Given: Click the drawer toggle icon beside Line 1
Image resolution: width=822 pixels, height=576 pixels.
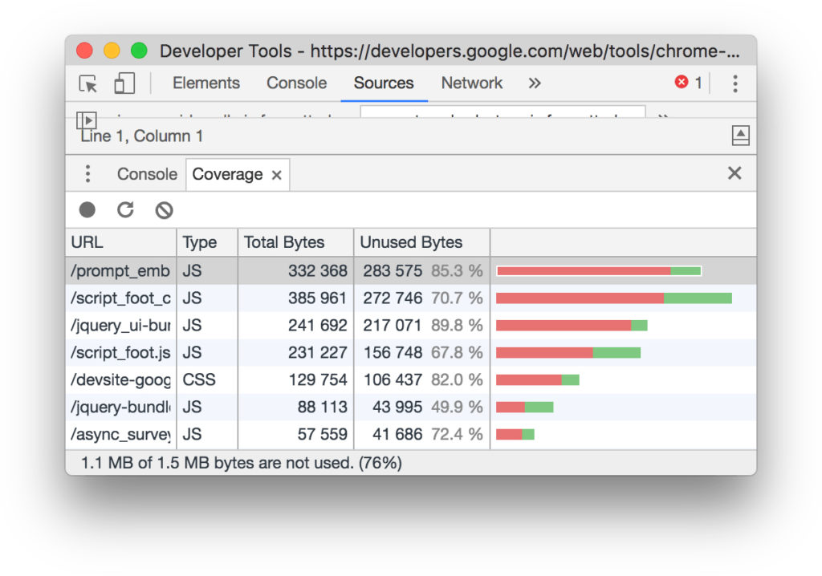Looking at the screenshot, I should click(x=740, y=136).
